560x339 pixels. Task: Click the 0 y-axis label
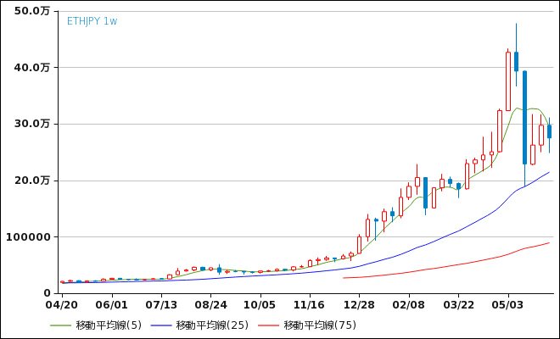pos(48,293)
